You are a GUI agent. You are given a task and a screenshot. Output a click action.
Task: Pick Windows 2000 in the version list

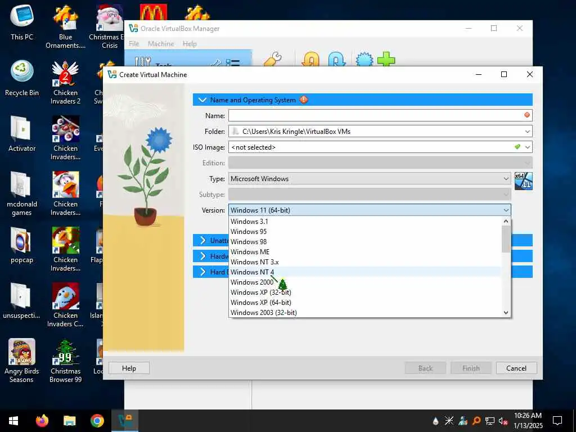point(365,282)
